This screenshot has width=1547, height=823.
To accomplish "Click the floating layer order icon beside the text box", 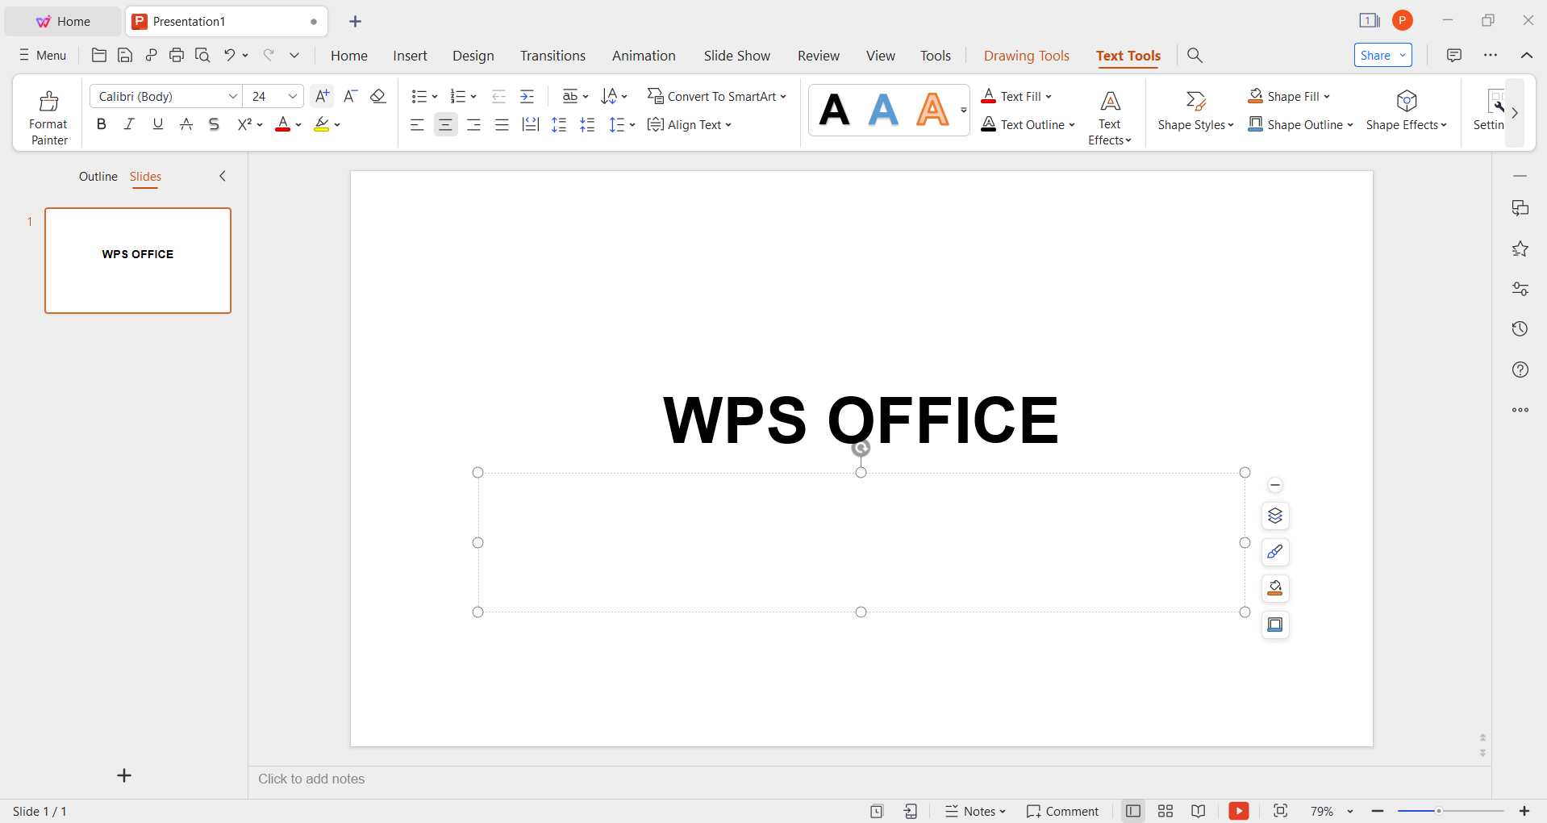I will pos(1274,516).
